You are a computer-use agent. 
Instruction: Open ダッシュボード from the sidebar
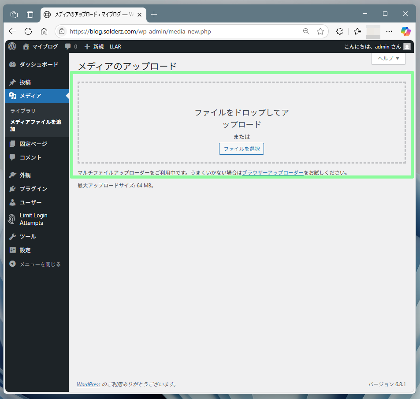38,64
